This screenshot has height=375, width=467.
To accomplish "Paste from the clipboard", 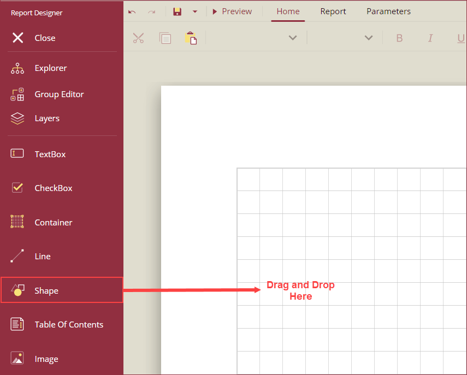I will [191, 38].
